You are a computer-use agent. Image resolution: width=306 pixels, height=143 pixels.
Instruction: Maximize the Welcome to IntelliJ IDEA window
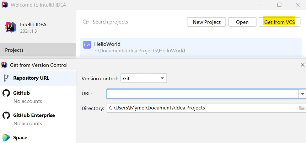tap(279, 5)
